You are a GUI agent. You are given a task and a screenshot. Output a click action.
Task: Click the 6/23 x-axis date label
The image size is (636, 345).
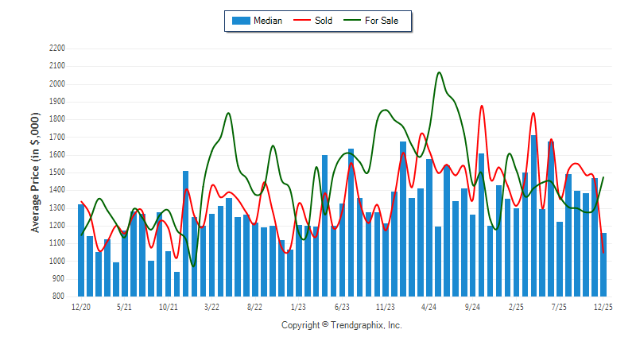(342, 306)
